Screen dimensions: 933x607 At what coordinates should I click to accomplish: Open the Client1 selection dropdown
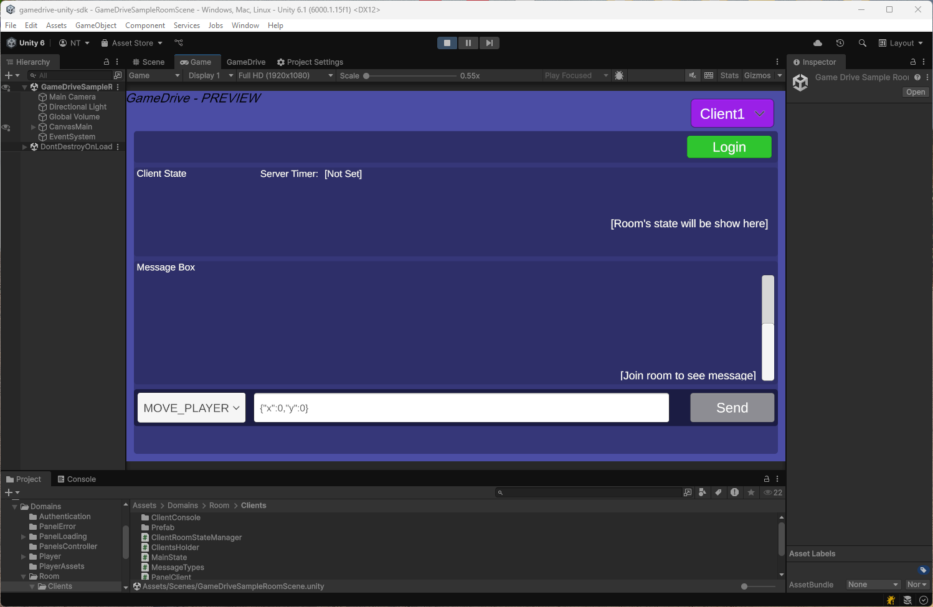coord(732,113)
